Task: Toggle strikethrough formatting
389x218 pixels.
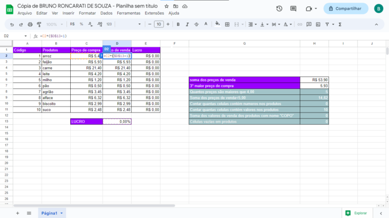Action: (196, 24)
